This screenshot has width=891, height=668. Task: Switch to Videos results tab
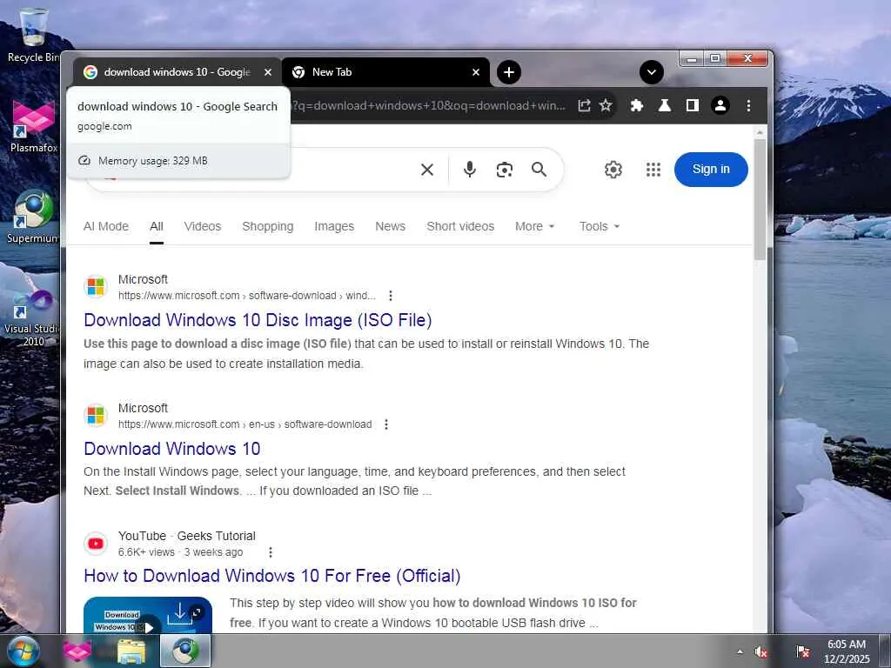click(x=202, y=226)
